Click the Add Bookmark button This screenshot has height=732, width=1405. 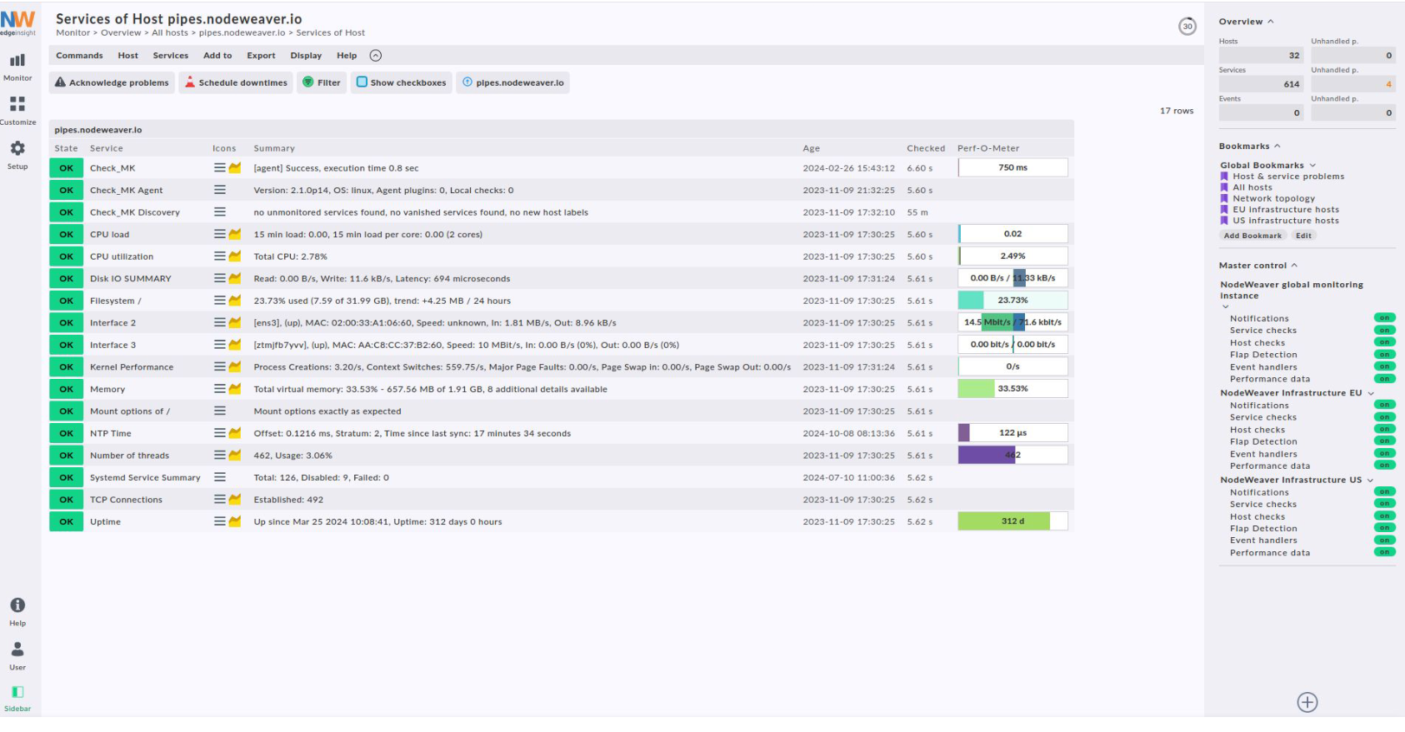[1252, 236]
